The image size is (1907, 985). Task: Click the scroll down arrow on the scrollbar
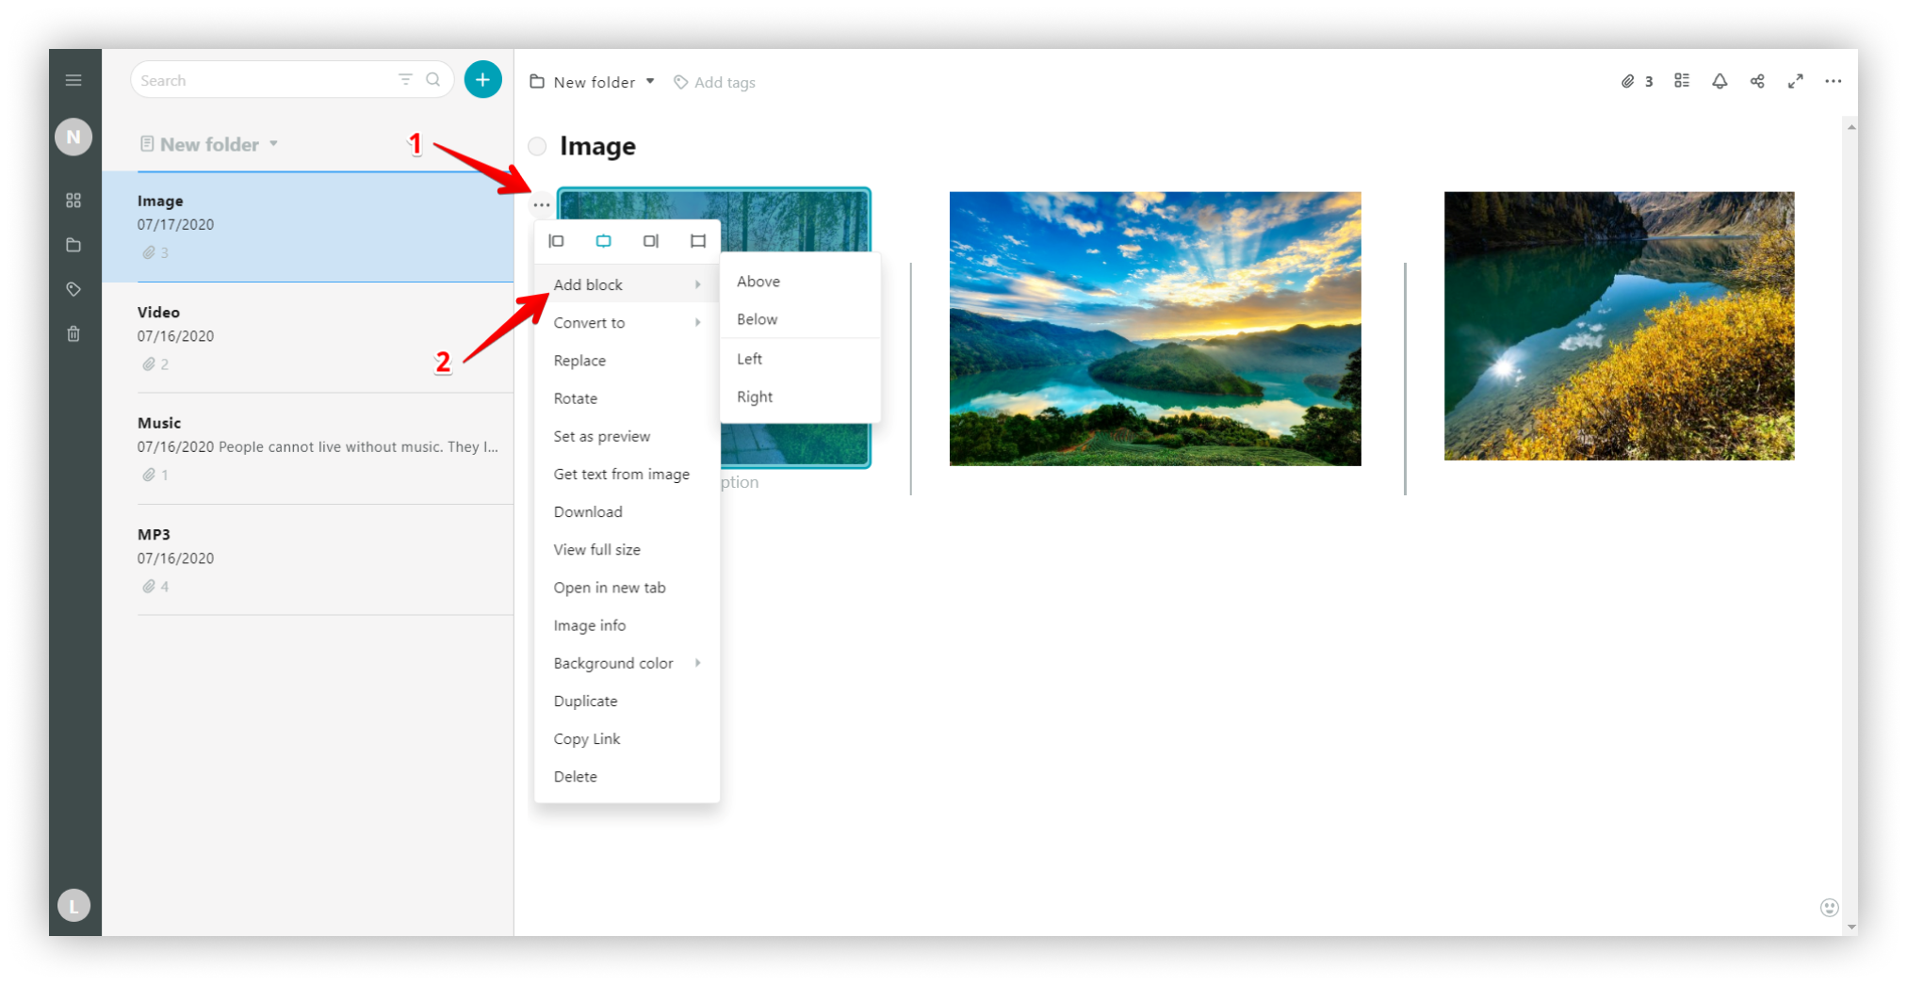tap(1851, 928)
